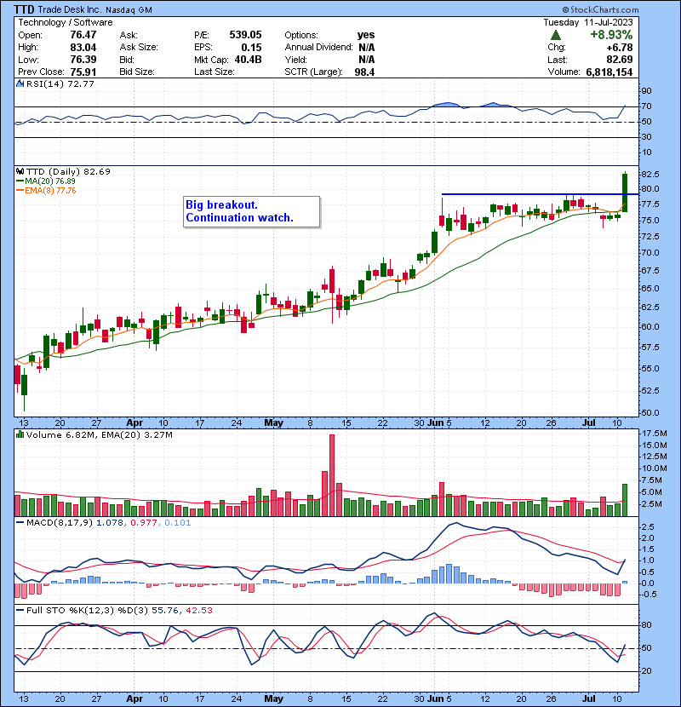Click the green up arrow beside +8.93%
681x707 pixels.
556,35
